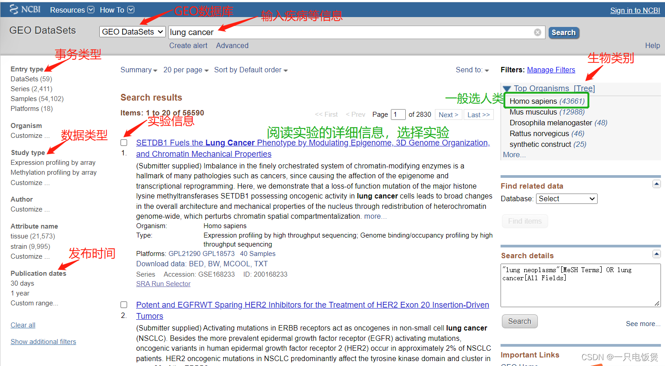This screenshot has width=665, height=366.
Task: Click the Search details query text area
Action: (x=581, y=286)
